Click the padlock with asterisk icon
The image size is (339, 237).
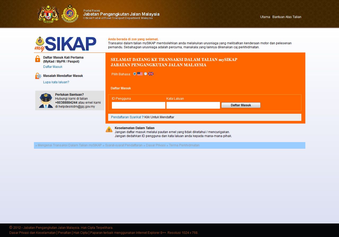tap(38, 76)
